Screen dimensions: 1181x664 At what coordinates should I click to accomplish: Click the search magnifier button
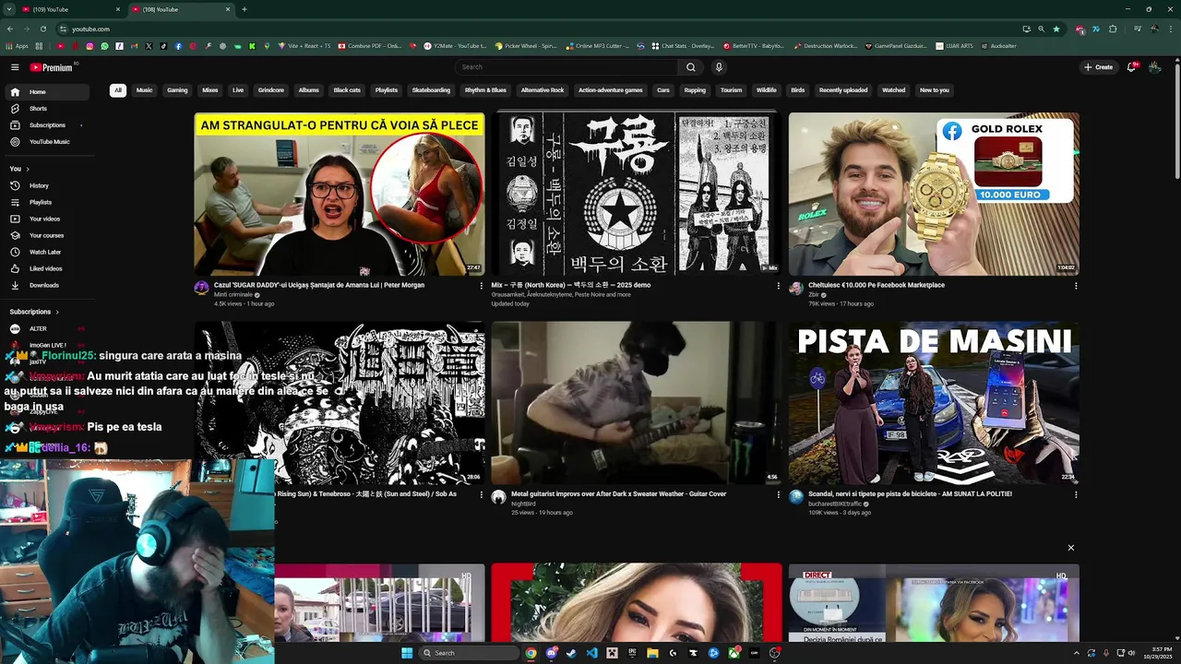point(690,67)
